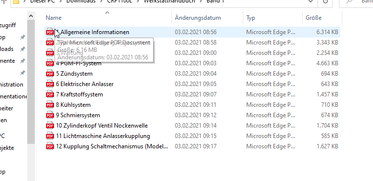Screen dimensions: 373x181
Task: Click the navigation pane scrollbar thumb
Action: click(31, 82)
